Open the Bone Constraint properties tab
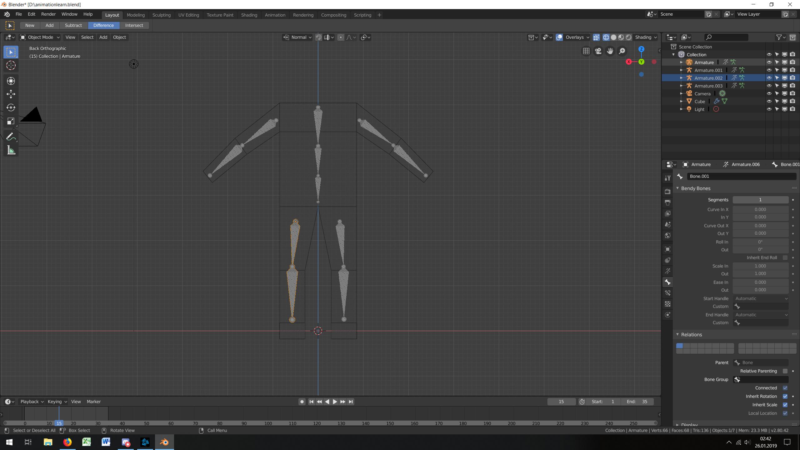The height and width of the screenshot is (450, 800). click(x=667, y=293)
